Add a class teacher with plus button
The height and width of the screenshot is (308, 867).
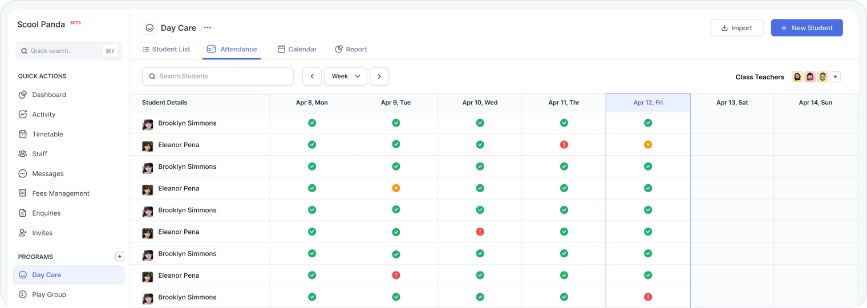[x=835, y=77]
